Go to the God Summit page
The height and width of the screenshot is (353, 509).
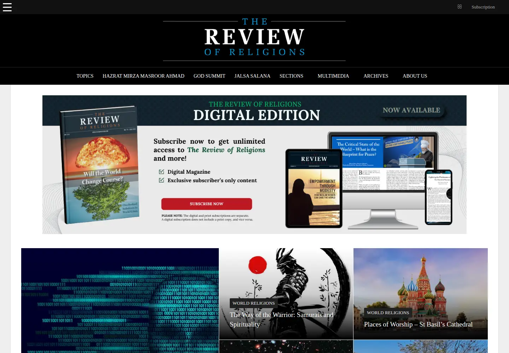pyautogui.click(x=209, y=76)
